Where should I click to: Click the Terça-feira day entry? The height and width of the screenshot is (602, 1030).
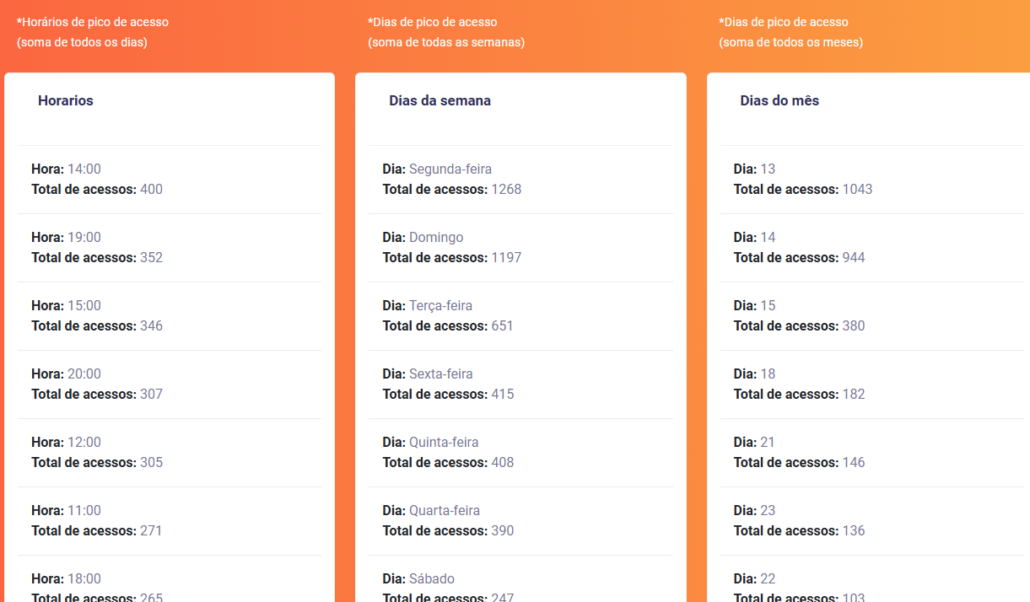[520, 316]
